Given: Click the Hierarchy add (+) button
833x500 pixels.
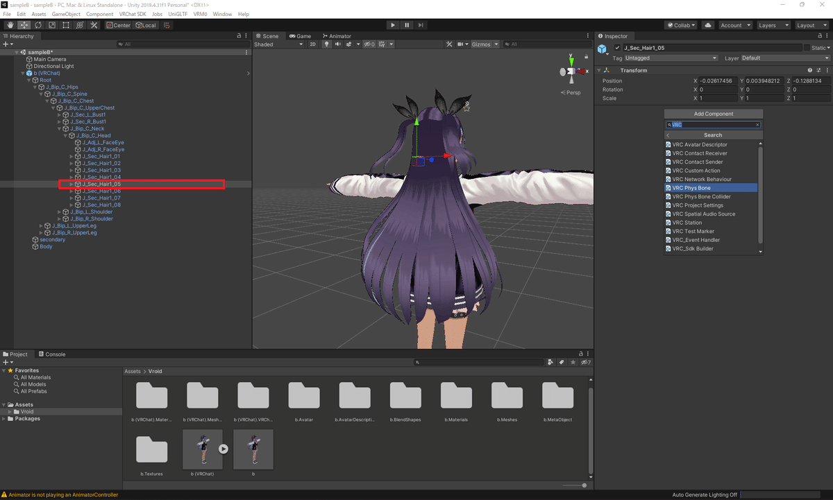Looking at the screenshot, I should pyautogui.click(x=8, y=44).
